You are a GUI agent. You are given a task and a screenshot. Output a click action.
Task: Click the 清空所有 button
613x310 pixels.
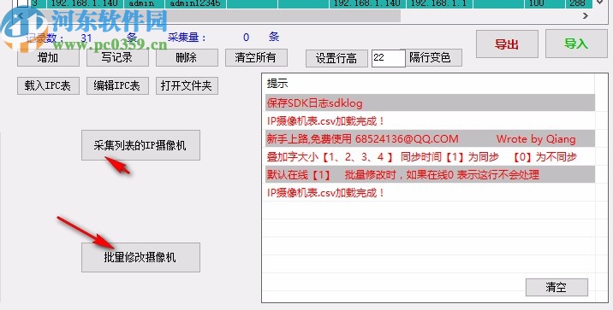256,58
